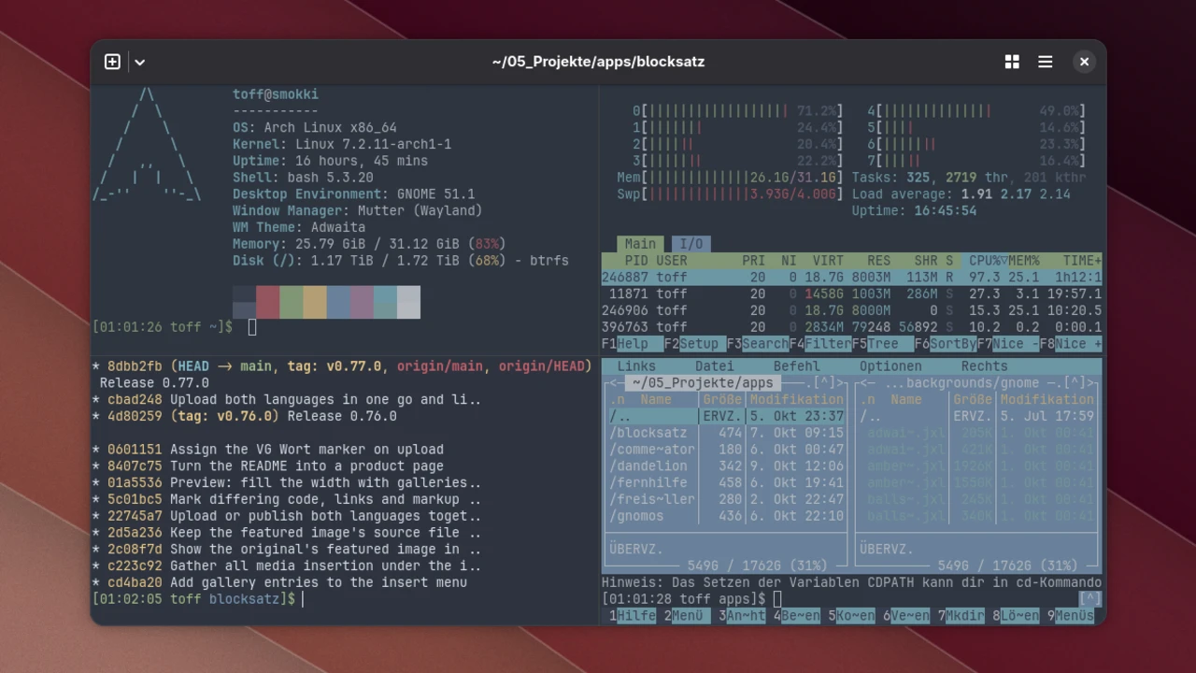Open the Befehl menu in Midnight Commander
This screenshot has width=1196, height=673.
796,366
